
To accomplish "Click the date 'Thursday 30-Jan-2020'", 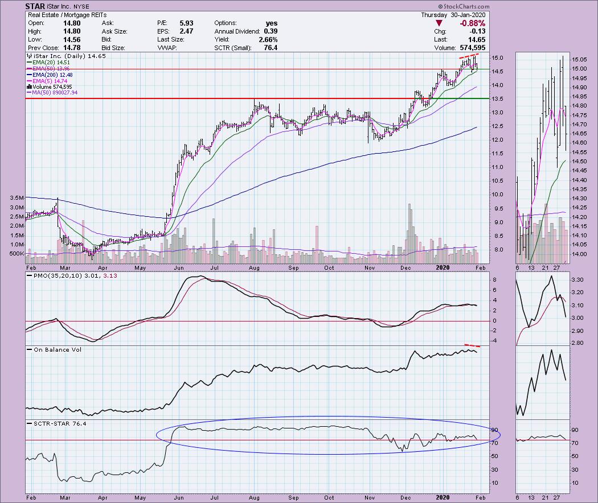I will (x=453, y=15).
